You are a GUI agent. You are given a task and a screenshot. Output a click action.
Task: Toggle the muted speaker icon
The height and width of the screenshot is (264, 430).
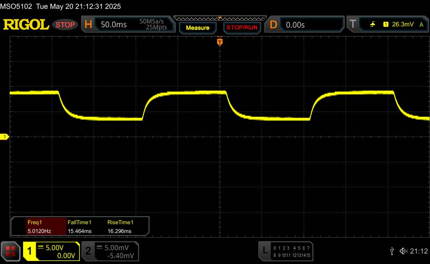(404, 251)
